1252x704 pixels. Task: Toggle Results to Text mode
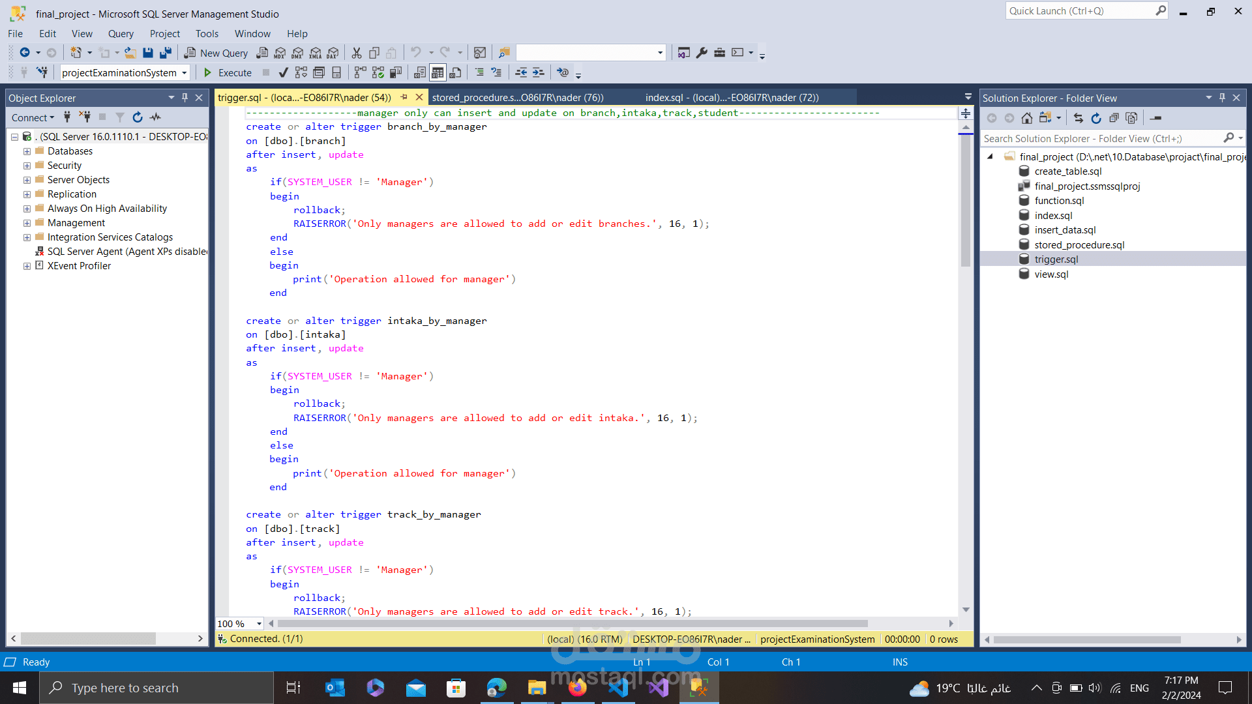point(420,72)
